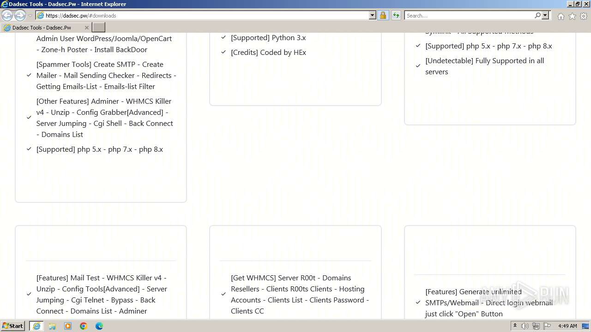The width and height of the screenshot is (591, 332).
Task: Open recent pages dropdown arrow beside Forward
Action: click(30, 16)
